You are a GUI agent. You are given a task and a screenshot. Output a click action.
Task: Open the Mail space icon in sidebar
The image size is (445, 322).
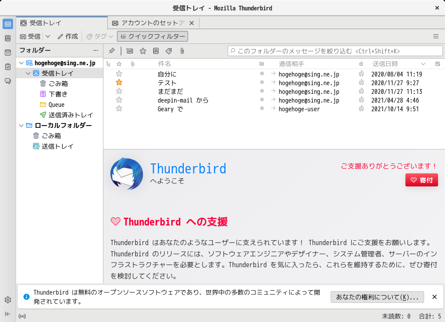point(8,24)
